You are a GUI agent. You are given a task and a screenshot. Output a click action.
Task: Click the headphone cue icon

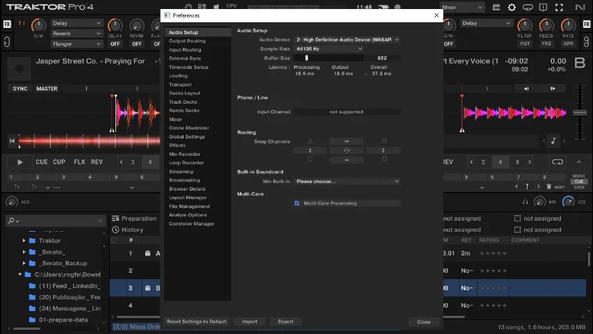pos(526,202)
